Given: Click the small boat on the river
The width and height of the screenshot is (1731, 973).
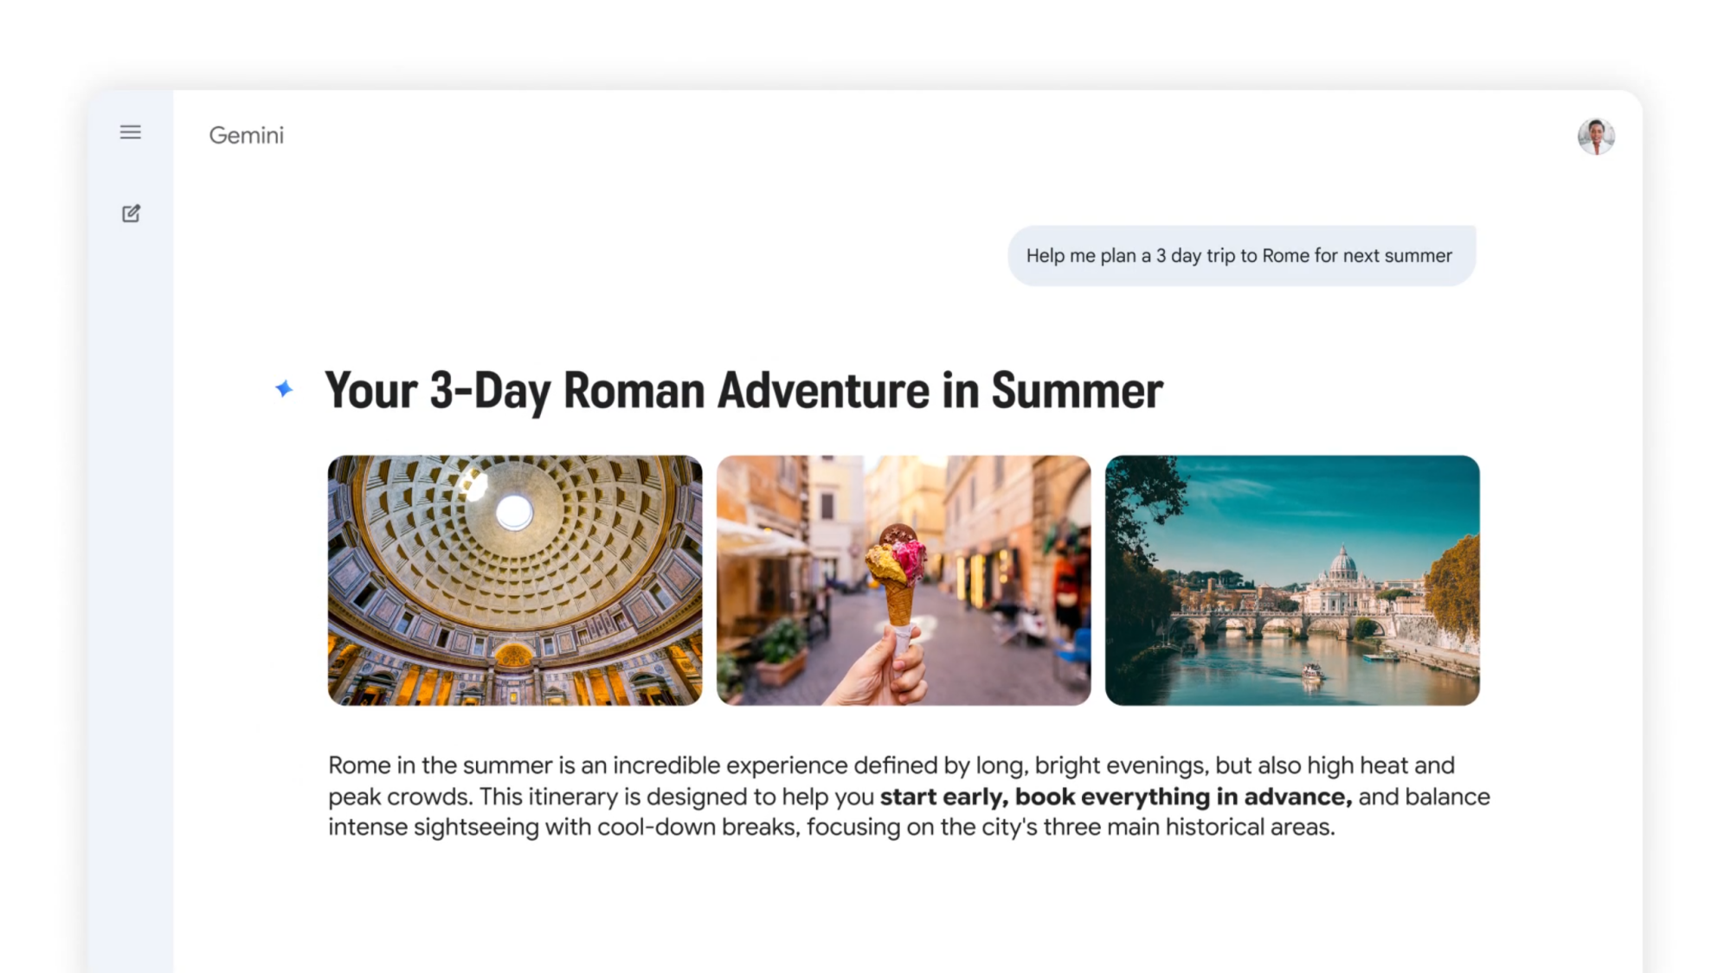Looking at the screenshot, I should (x=1311, y=670).
